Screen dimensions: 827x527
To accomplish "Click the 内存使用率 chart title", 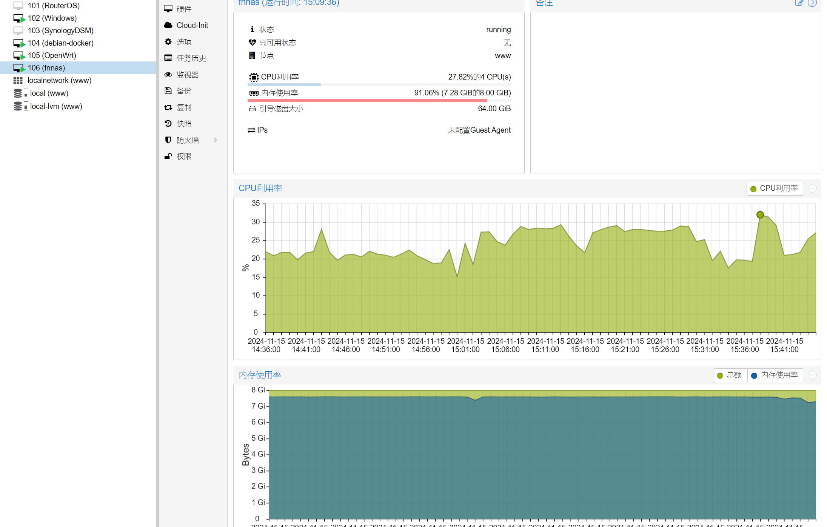I will 260,375.
